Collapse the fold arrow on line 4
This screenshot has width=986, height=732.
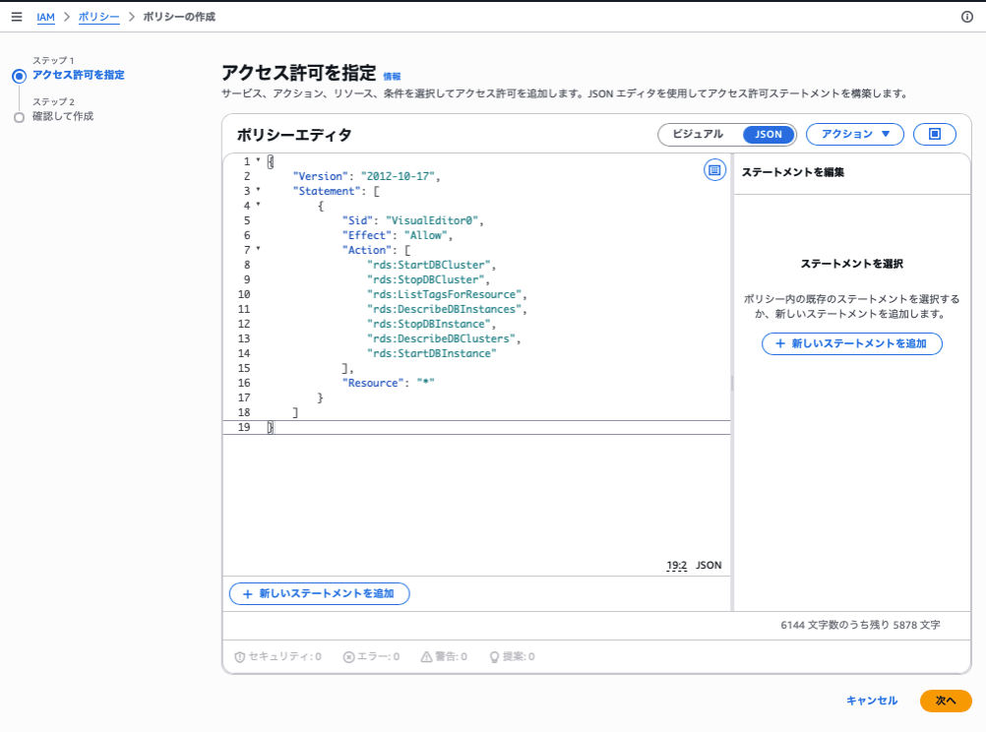tap(258, 205)
